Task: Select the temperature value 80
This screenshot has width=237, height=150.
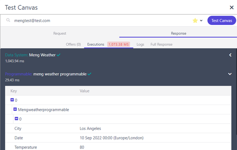Action: coord(82,147)
